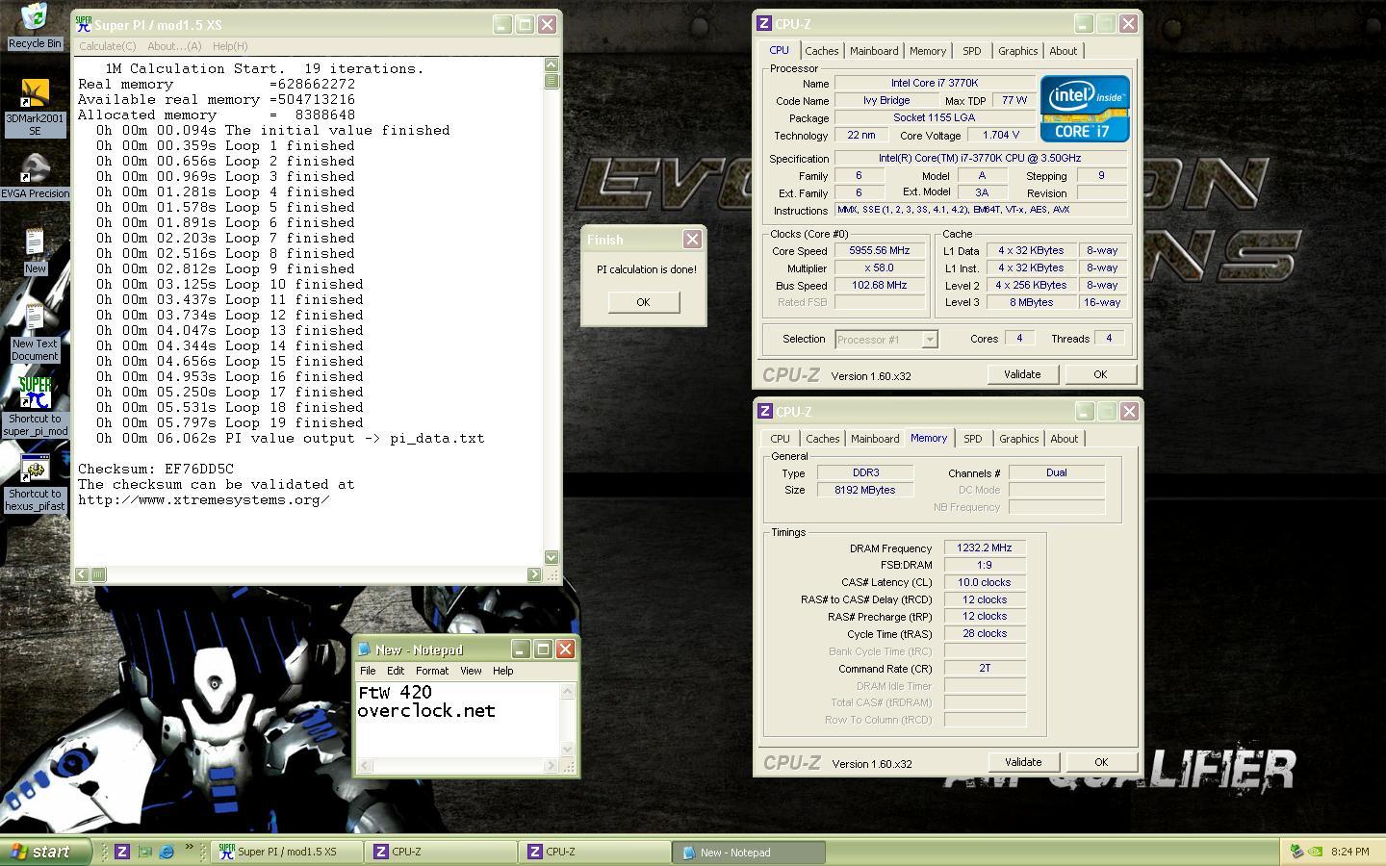Screen dimensions: 1386x866
Task: Click OK in the Finish dialog
Action: [x=643, y=302]
